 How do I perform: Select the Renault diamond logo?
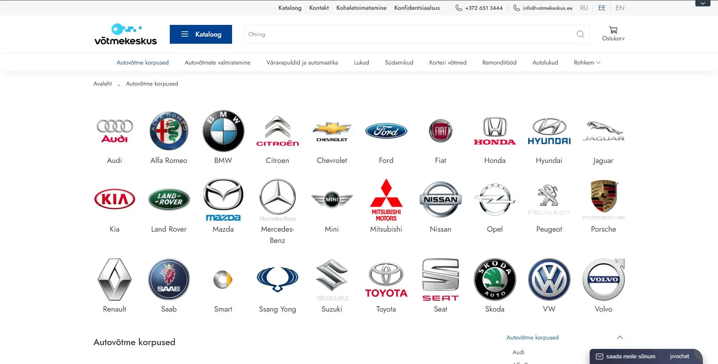click(x=115, y=280)
